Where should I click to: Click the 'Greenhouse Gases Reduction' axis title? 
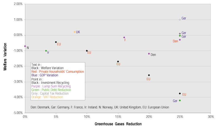(x=118, y=124)
